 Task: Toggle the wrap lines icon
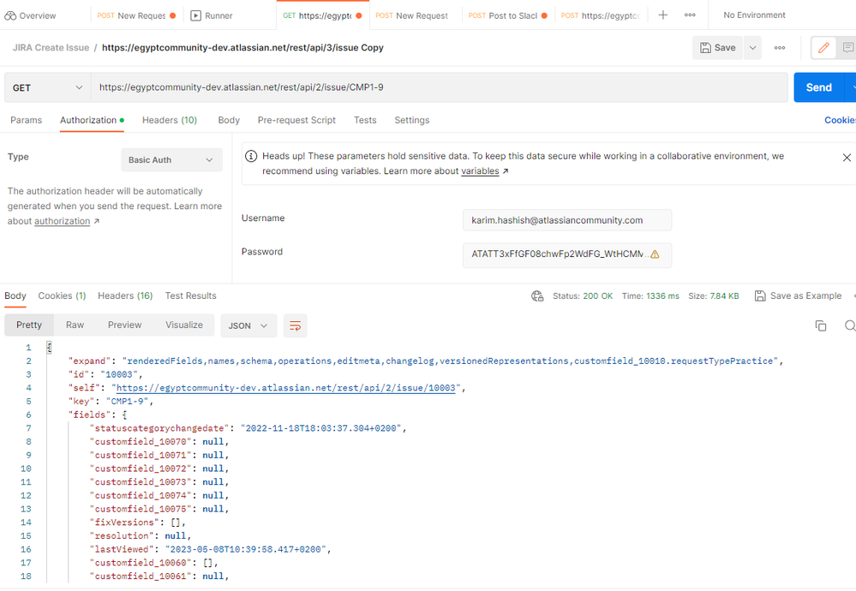(x=295, y=325)
